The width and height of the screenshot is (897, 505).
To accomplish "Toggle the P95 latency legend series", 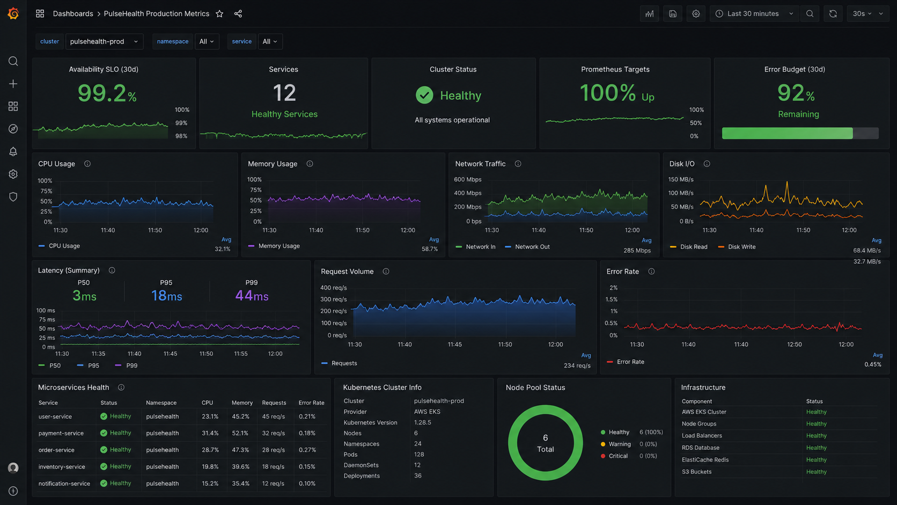I will [x=89, y=365].
